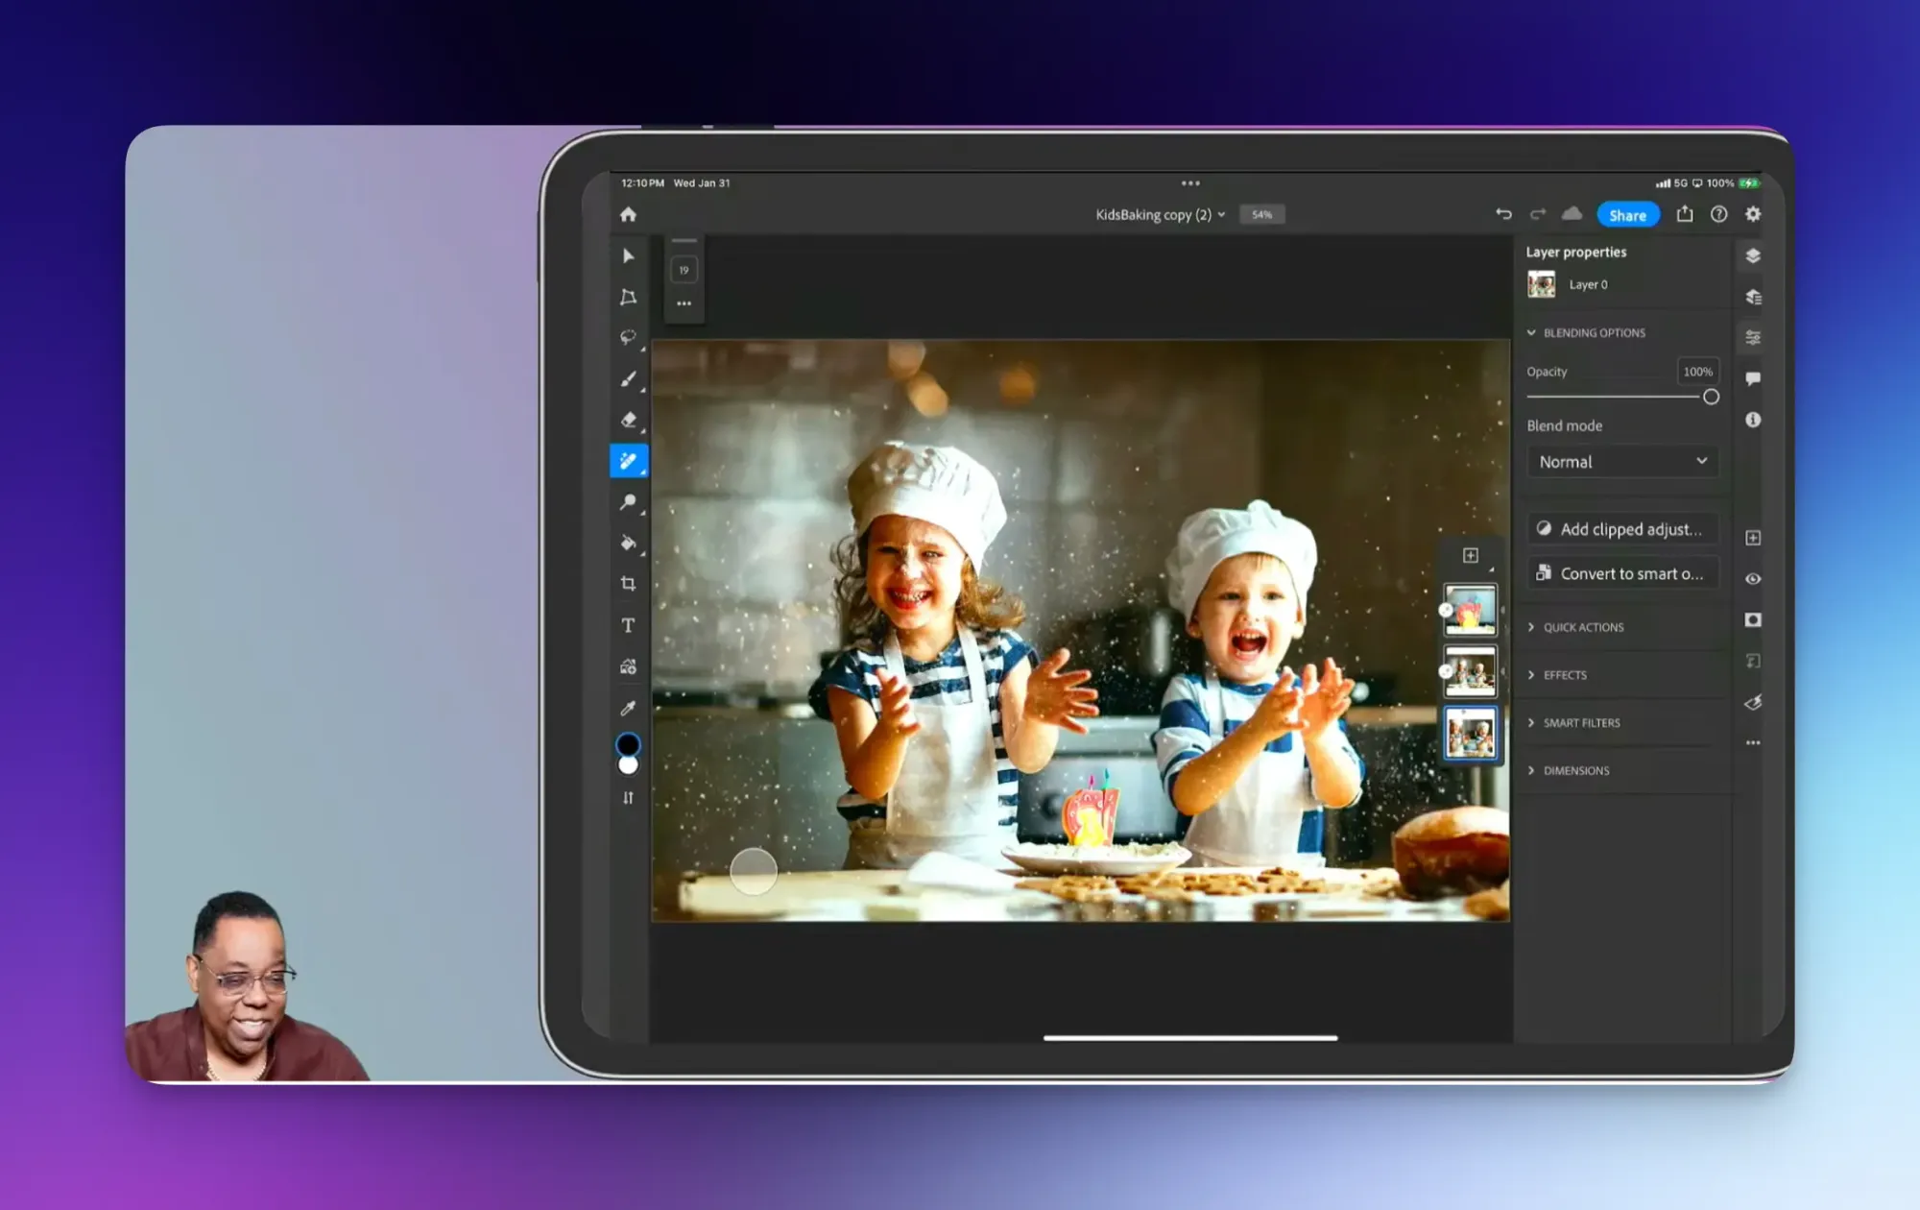The height and width of the screenshot is (1210, 1920).
Task: Add a layer mask to Layer 0
Action: pos(1753,619)
